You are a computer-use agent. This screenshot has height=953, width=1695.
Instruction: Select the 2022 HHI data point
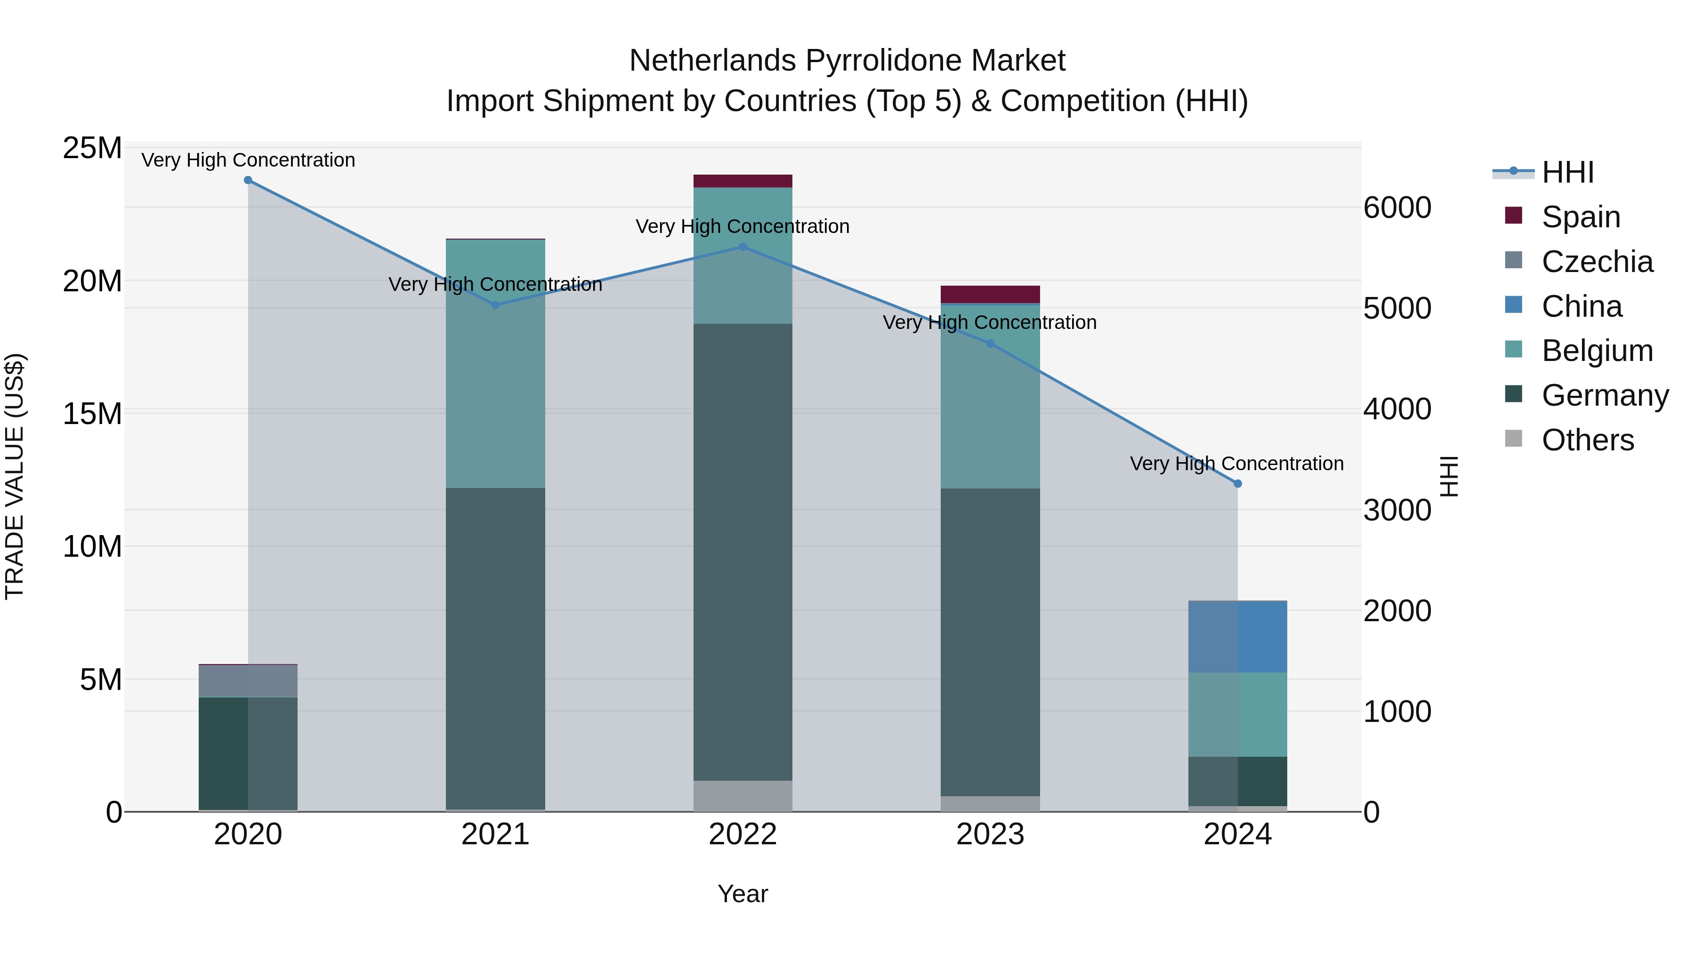[x=743, y=247]
